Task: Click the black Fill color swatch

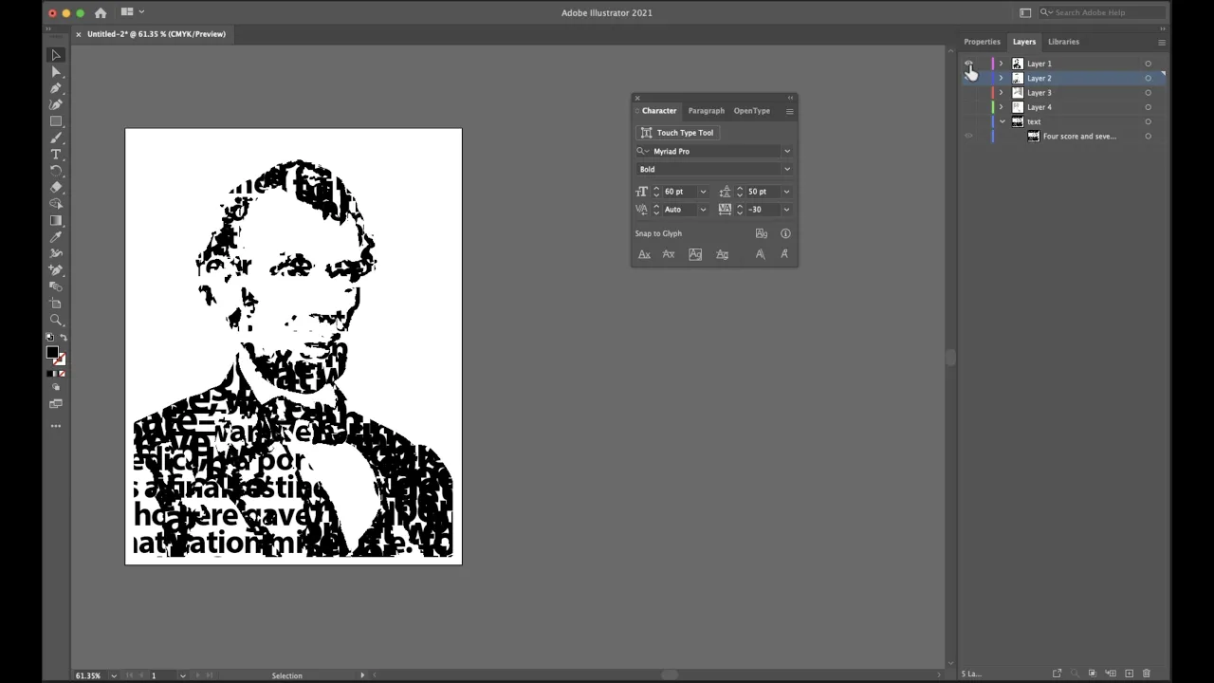Action: tap(52, 353)
